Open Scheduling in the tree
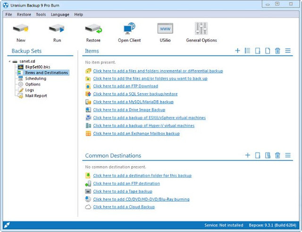The height and width of the screenshot is (232, 302). 36,79
